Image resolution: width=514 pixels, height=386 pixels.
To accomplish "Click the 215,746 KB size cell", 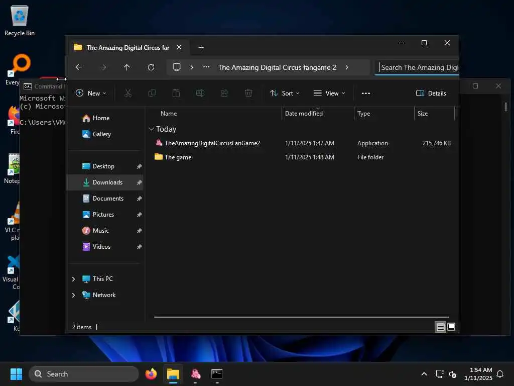I will (x=436, y=143).
